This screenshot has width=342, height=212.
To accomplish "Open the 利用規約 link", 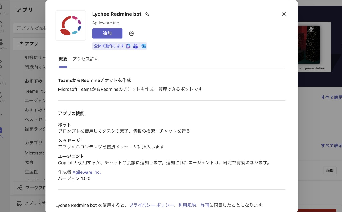I will click(x=187, y=205).
